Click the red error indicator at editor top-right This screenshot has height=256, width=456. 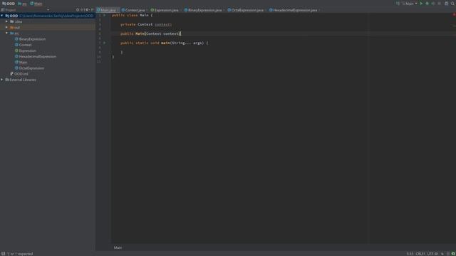(454, 14)
